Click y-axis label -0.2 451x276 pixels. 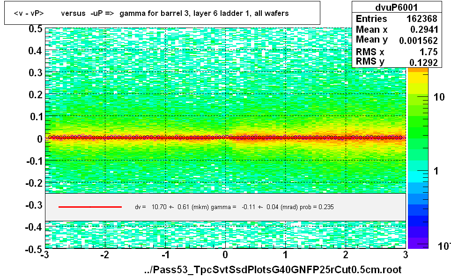[34, 183]
